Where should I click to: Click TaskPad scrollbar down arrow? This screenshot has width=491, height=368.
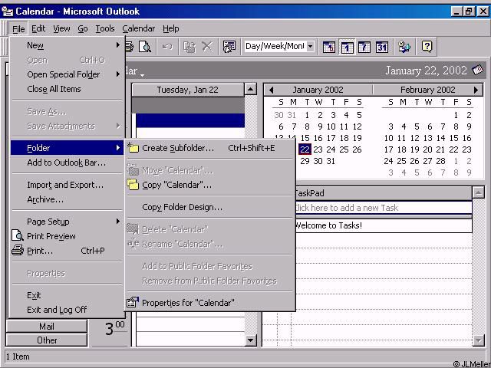tap(478, 340)
